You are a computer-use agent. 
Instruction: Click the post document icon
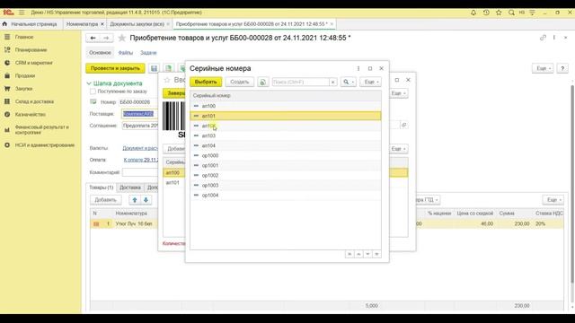pos(168,68)
